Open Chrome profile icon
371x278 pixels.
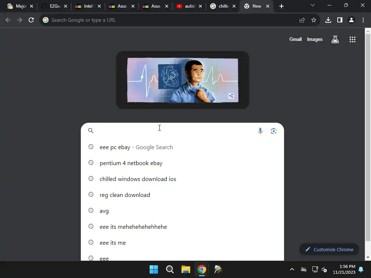tap(351, 20)
